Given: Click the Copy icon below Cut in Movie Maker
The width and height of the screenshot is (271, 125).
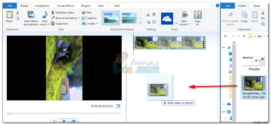Looking at the screenshot, I should click(17, 18).
